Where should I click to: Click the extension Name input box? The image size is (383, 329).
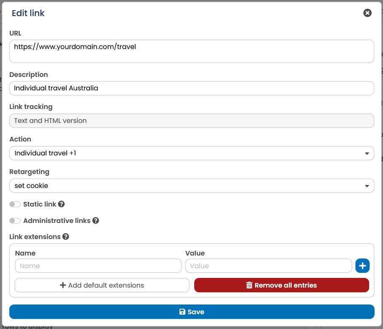(x=98, y=266)
